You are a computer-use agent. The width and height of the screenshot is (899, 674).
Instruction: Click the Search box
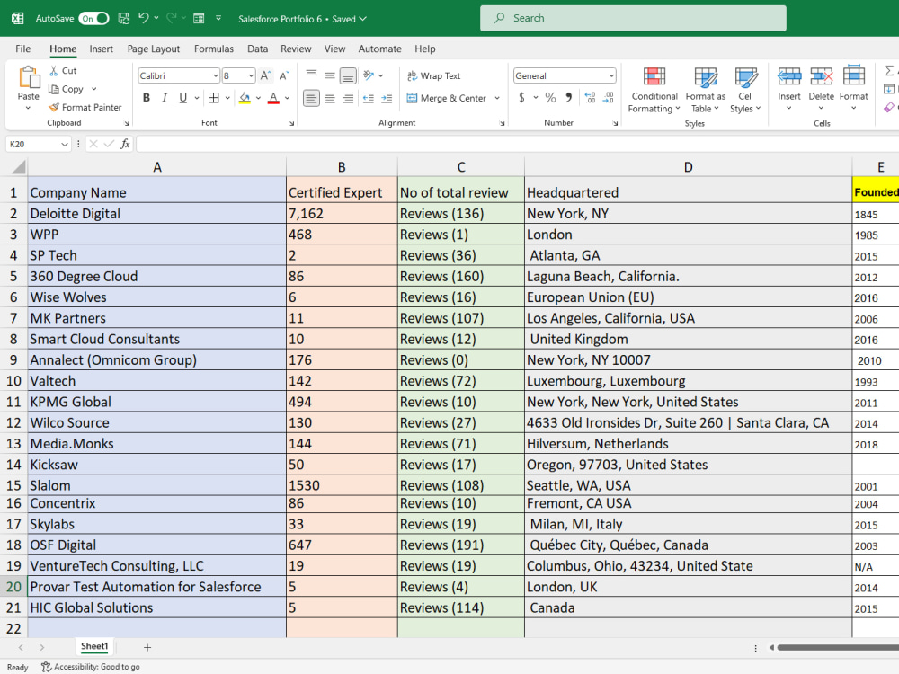coord(633,18)
